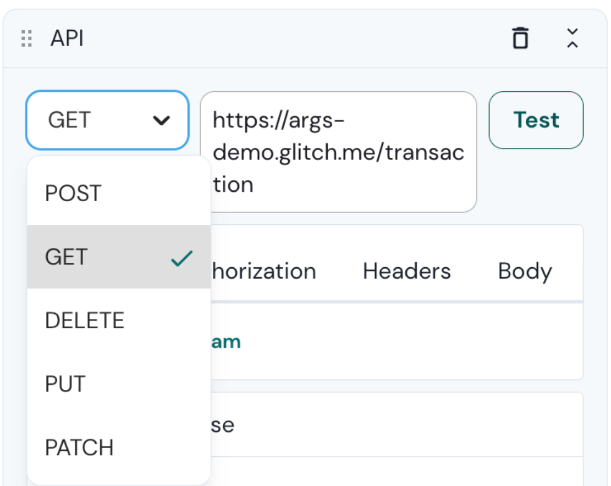Click the partially hidden Response section label

coord(223,425)
